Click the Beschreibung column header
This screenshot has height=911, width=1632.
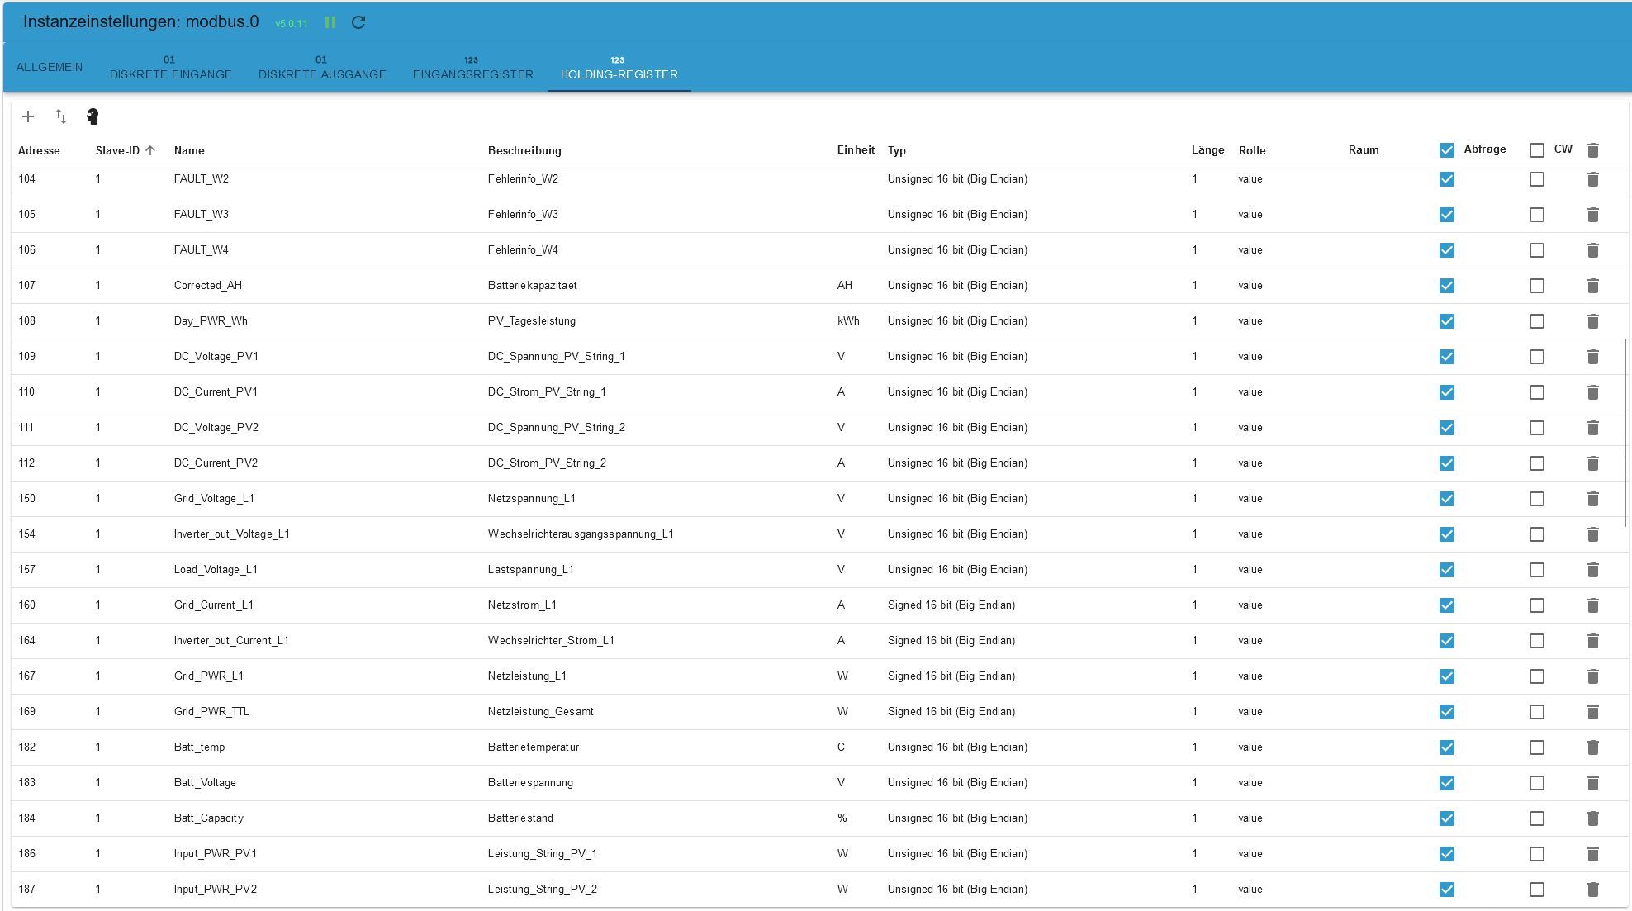point(524,150)
